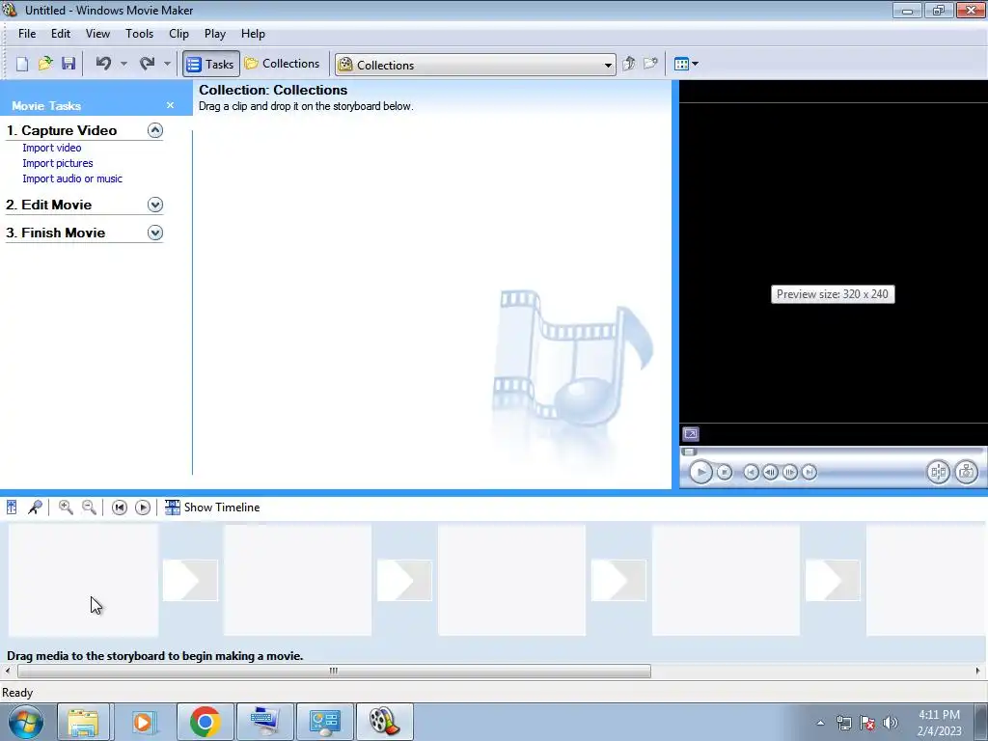
Task: Open the Tools menu
Action: (x=139, y=34)
